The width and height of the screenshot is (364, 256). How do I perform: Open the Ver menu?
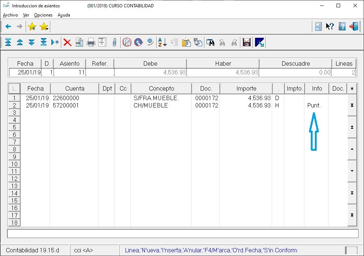[26, 15]
